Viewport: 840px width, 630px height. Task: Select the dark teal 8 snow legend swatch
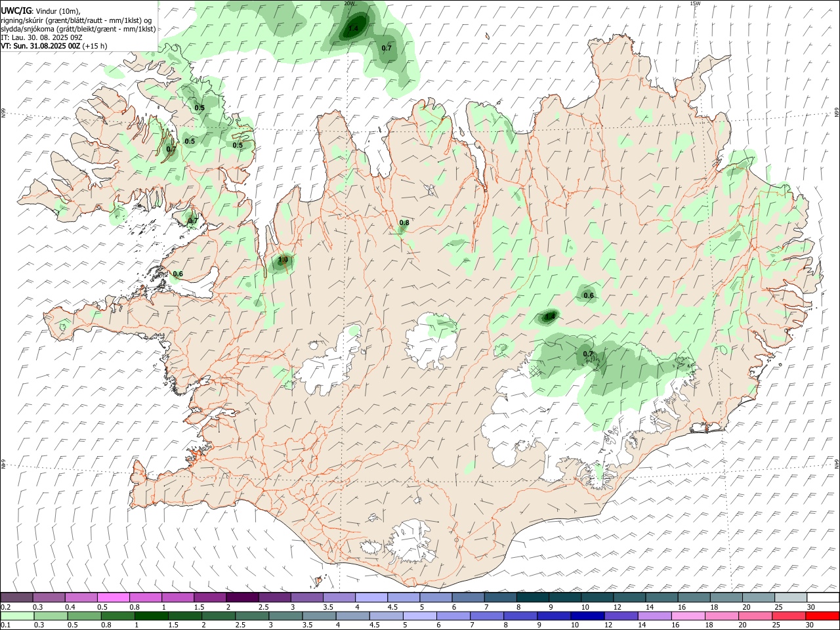point(532,598)
